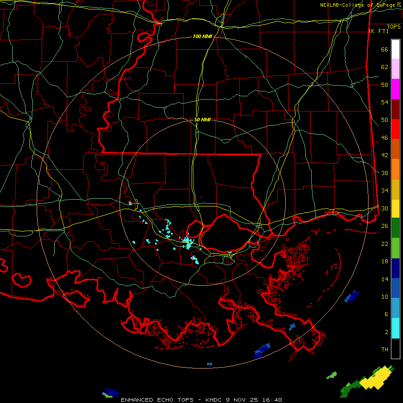
Task: Click legend value "34"
Action: pos(385,191)
